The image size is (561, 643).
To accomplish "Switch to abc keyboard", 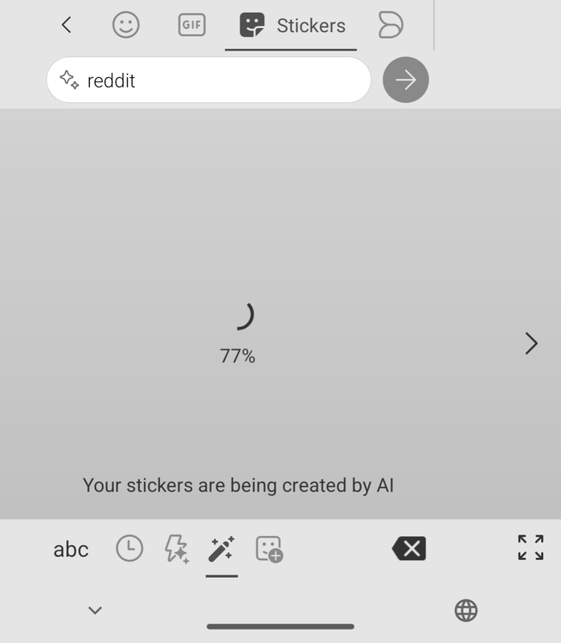I will (x=71, y=549).
